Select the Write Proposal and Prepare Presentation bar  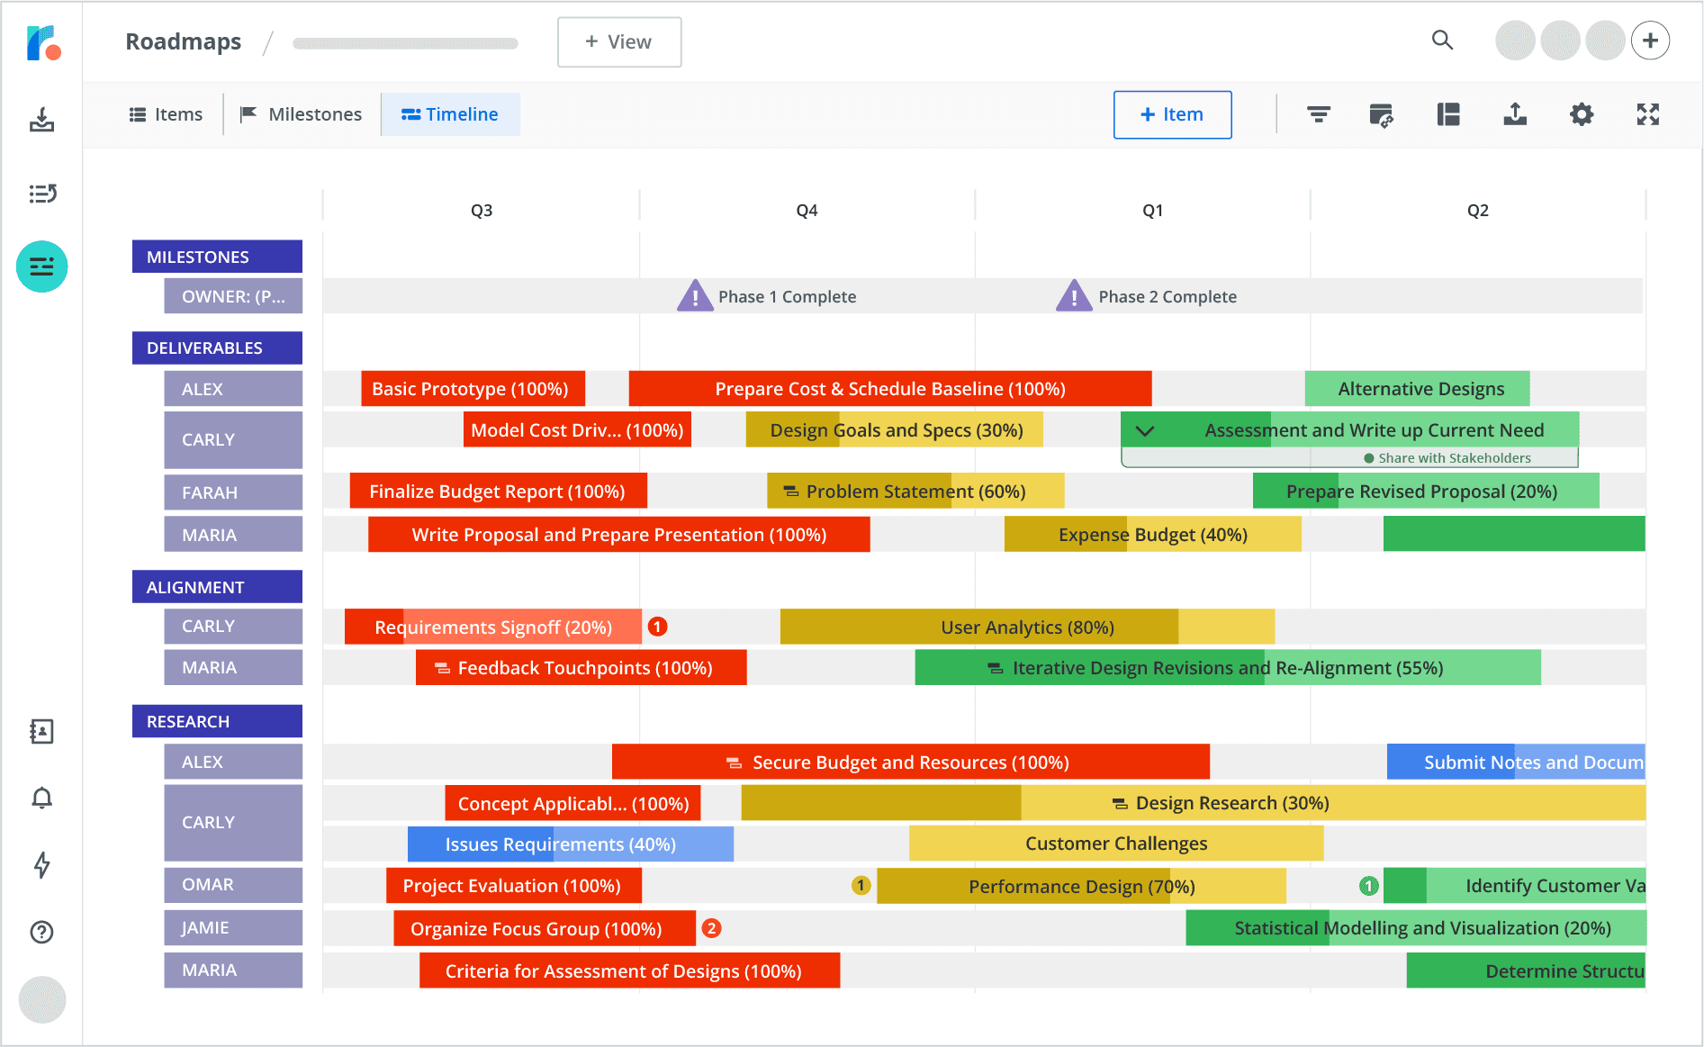(618, 534)
